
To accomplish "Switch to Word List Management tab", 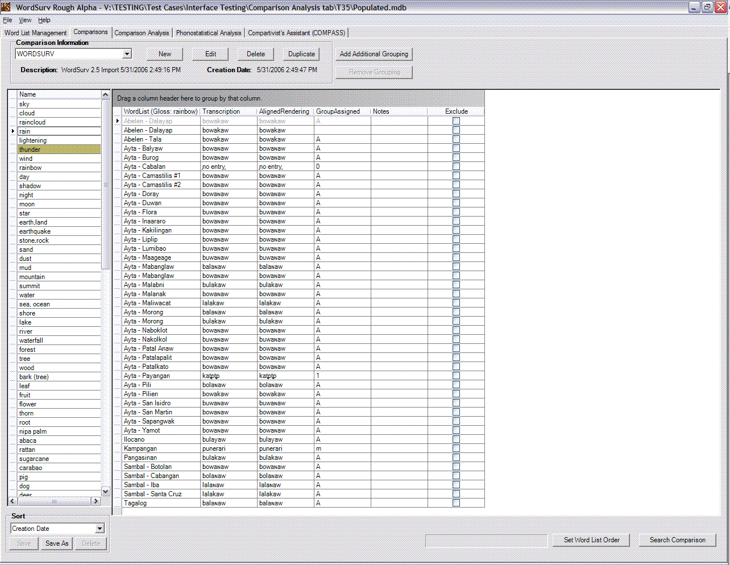I will click(36, 33).
